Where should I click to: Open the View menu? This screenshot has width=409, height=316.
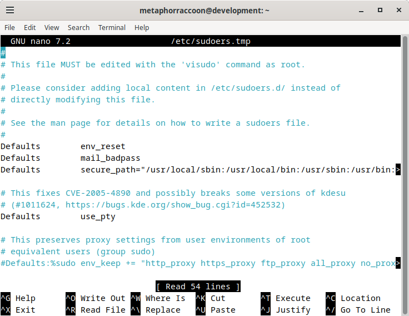[x=52, y=27]
